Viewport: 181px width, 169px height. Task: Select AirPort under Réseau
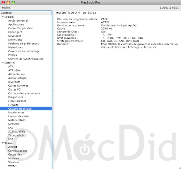click(x=13, y=147)
